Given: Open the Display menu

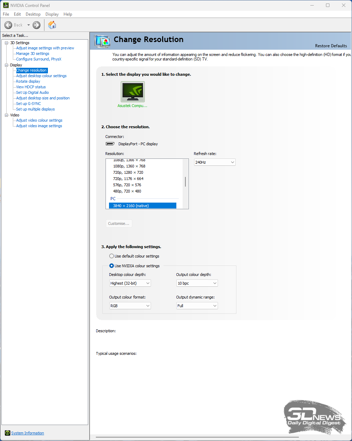Looking at the screenshot, I should [52, 14].
